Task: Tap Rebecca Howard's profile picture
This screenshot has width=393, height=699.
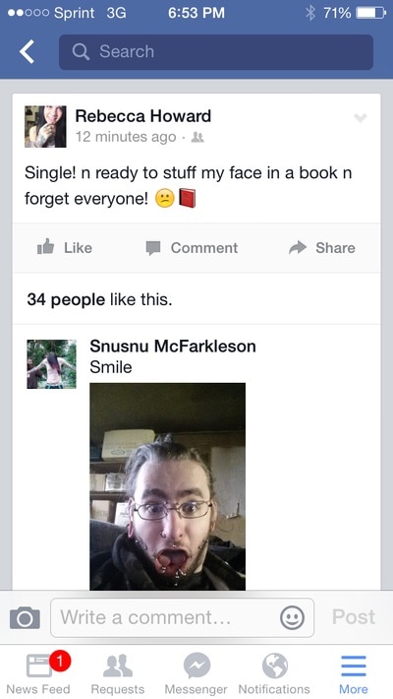Action: [45, 127]
